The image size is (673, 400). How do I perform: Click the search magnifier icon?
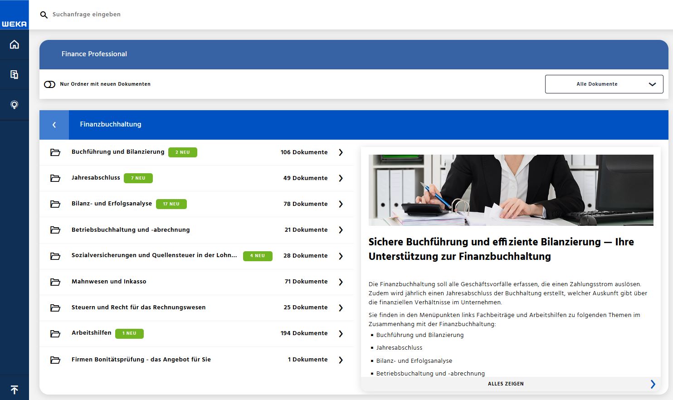click(x=44, y=15)
